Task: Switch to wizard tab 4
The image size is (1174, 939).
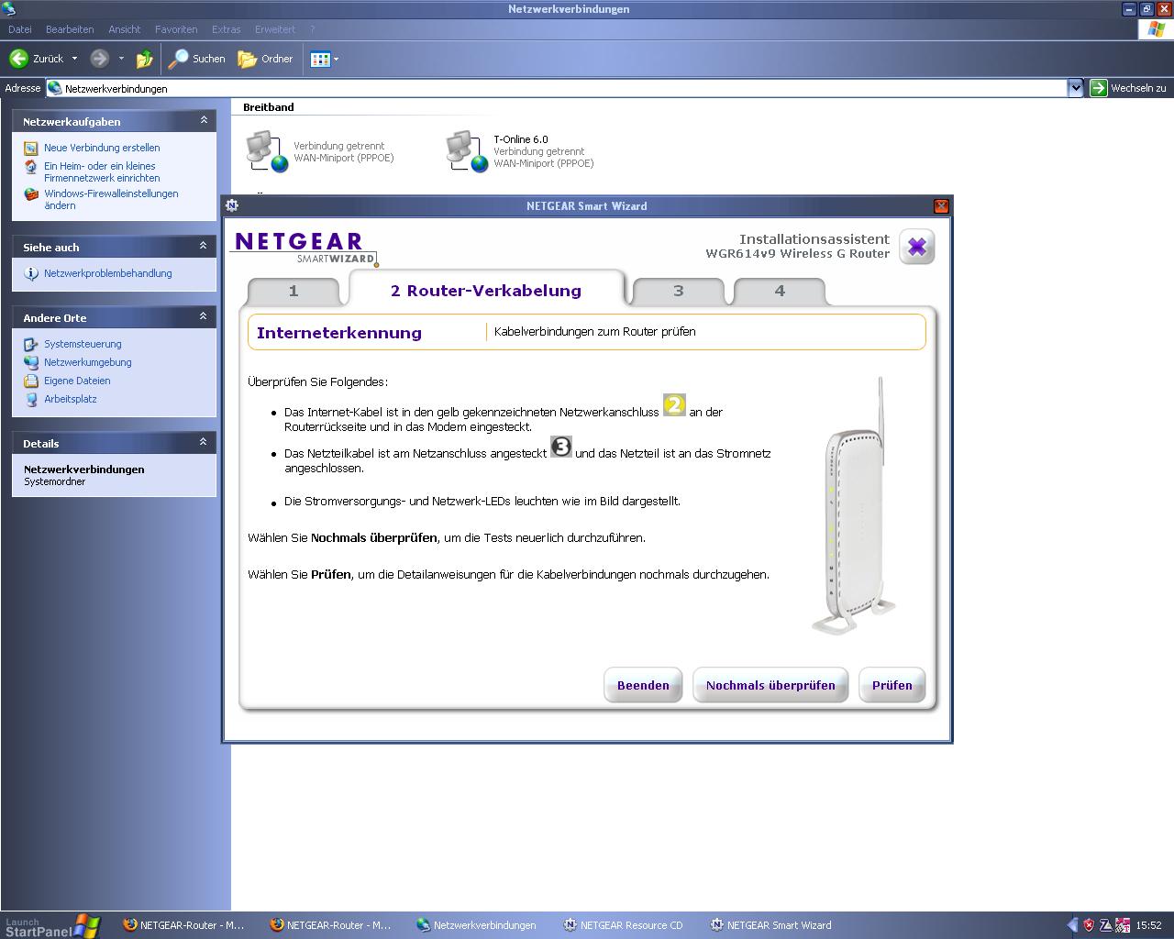Action: [x=780, y=291]
